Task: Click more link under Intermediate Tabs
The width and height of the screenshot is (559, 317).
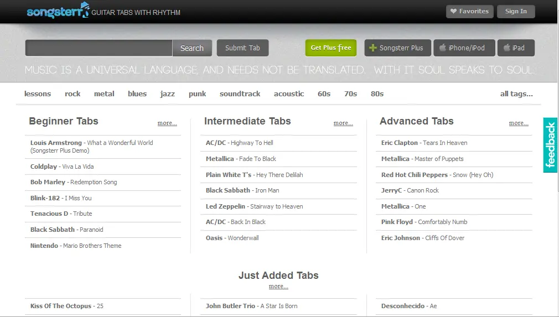Action: (x=343, y=123)
